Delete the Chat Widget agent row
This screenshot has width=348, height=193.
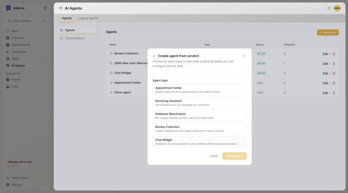[x=334, y=74]
